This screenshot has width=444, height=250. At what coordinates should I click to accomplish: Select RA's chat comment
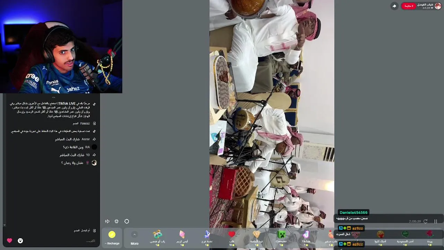pos(76,147)
